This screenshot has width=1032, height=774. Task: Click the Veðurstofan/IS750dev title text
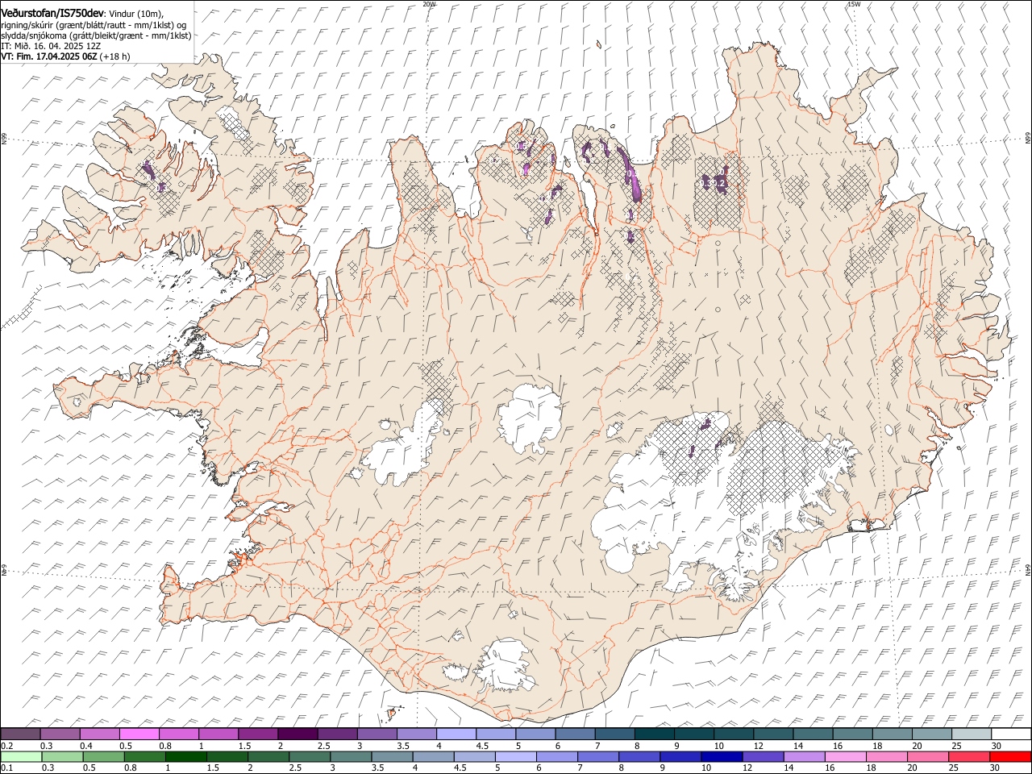point(52,13)
